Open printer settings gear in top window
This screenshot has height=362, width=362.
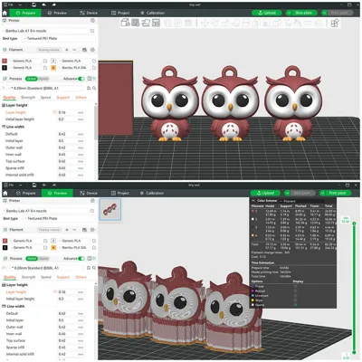[92, 21]
